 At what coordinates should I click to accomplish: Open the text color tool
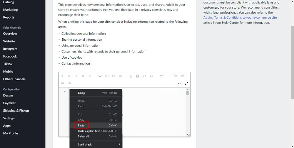pyautogui.click(x=131, y=76)
